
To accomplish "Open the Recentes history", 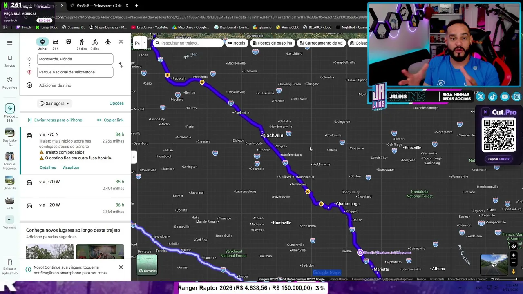I will (10, 83).
